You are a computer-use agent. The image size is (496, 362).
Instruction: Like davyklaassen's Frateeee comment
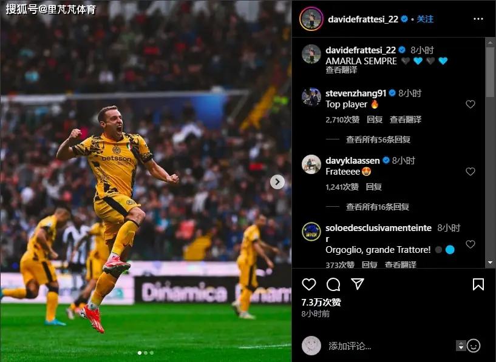point(471,171)
